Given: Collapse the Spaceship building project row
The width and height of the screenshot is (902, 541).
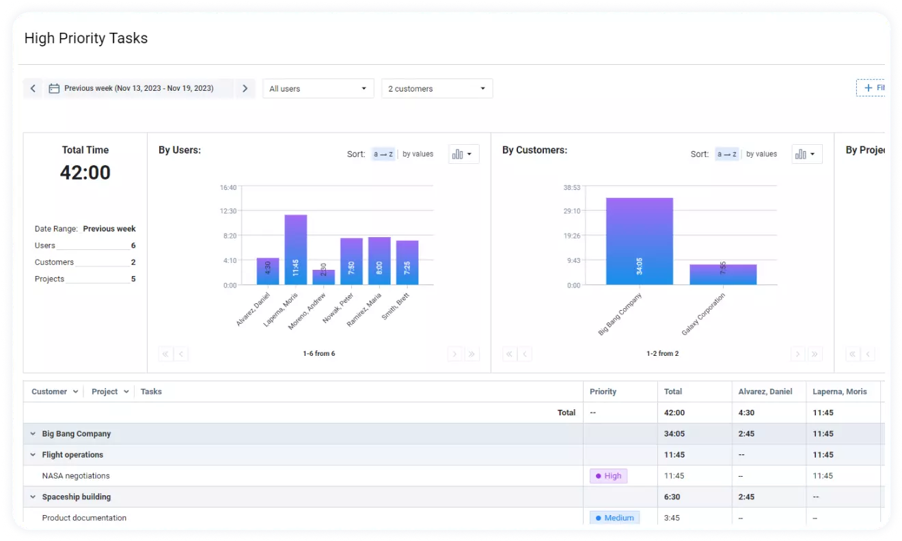Looking at the screenshot, I should (x=33, y=497).
